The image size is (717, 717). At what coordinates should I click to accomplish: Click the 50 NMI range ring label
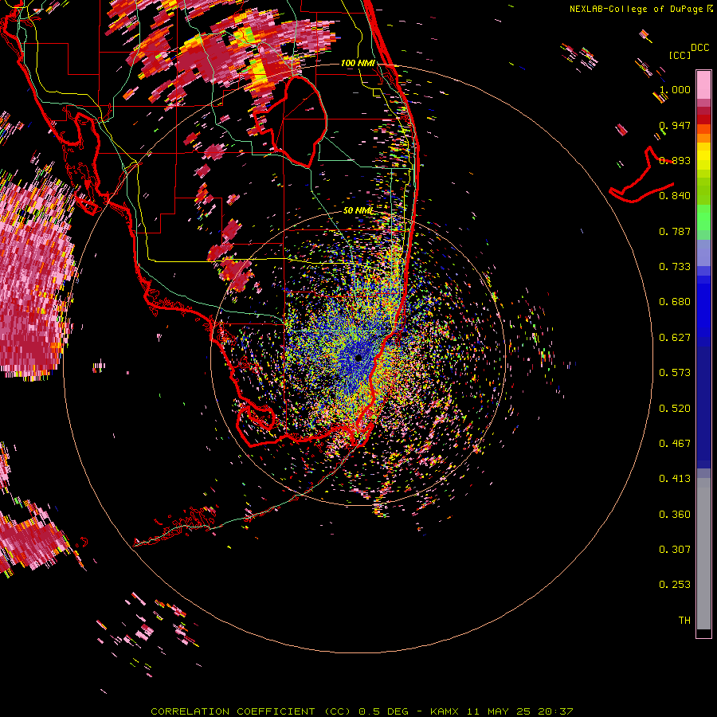coord(358,210)
